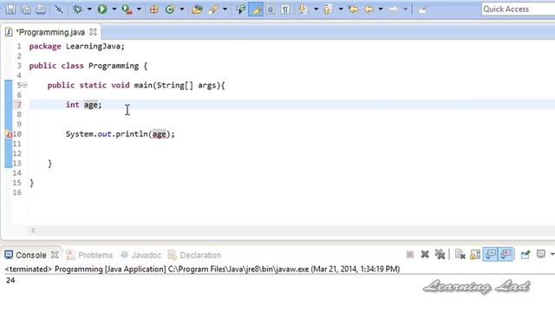Click the New Java Package icon

tap(154, 10)
